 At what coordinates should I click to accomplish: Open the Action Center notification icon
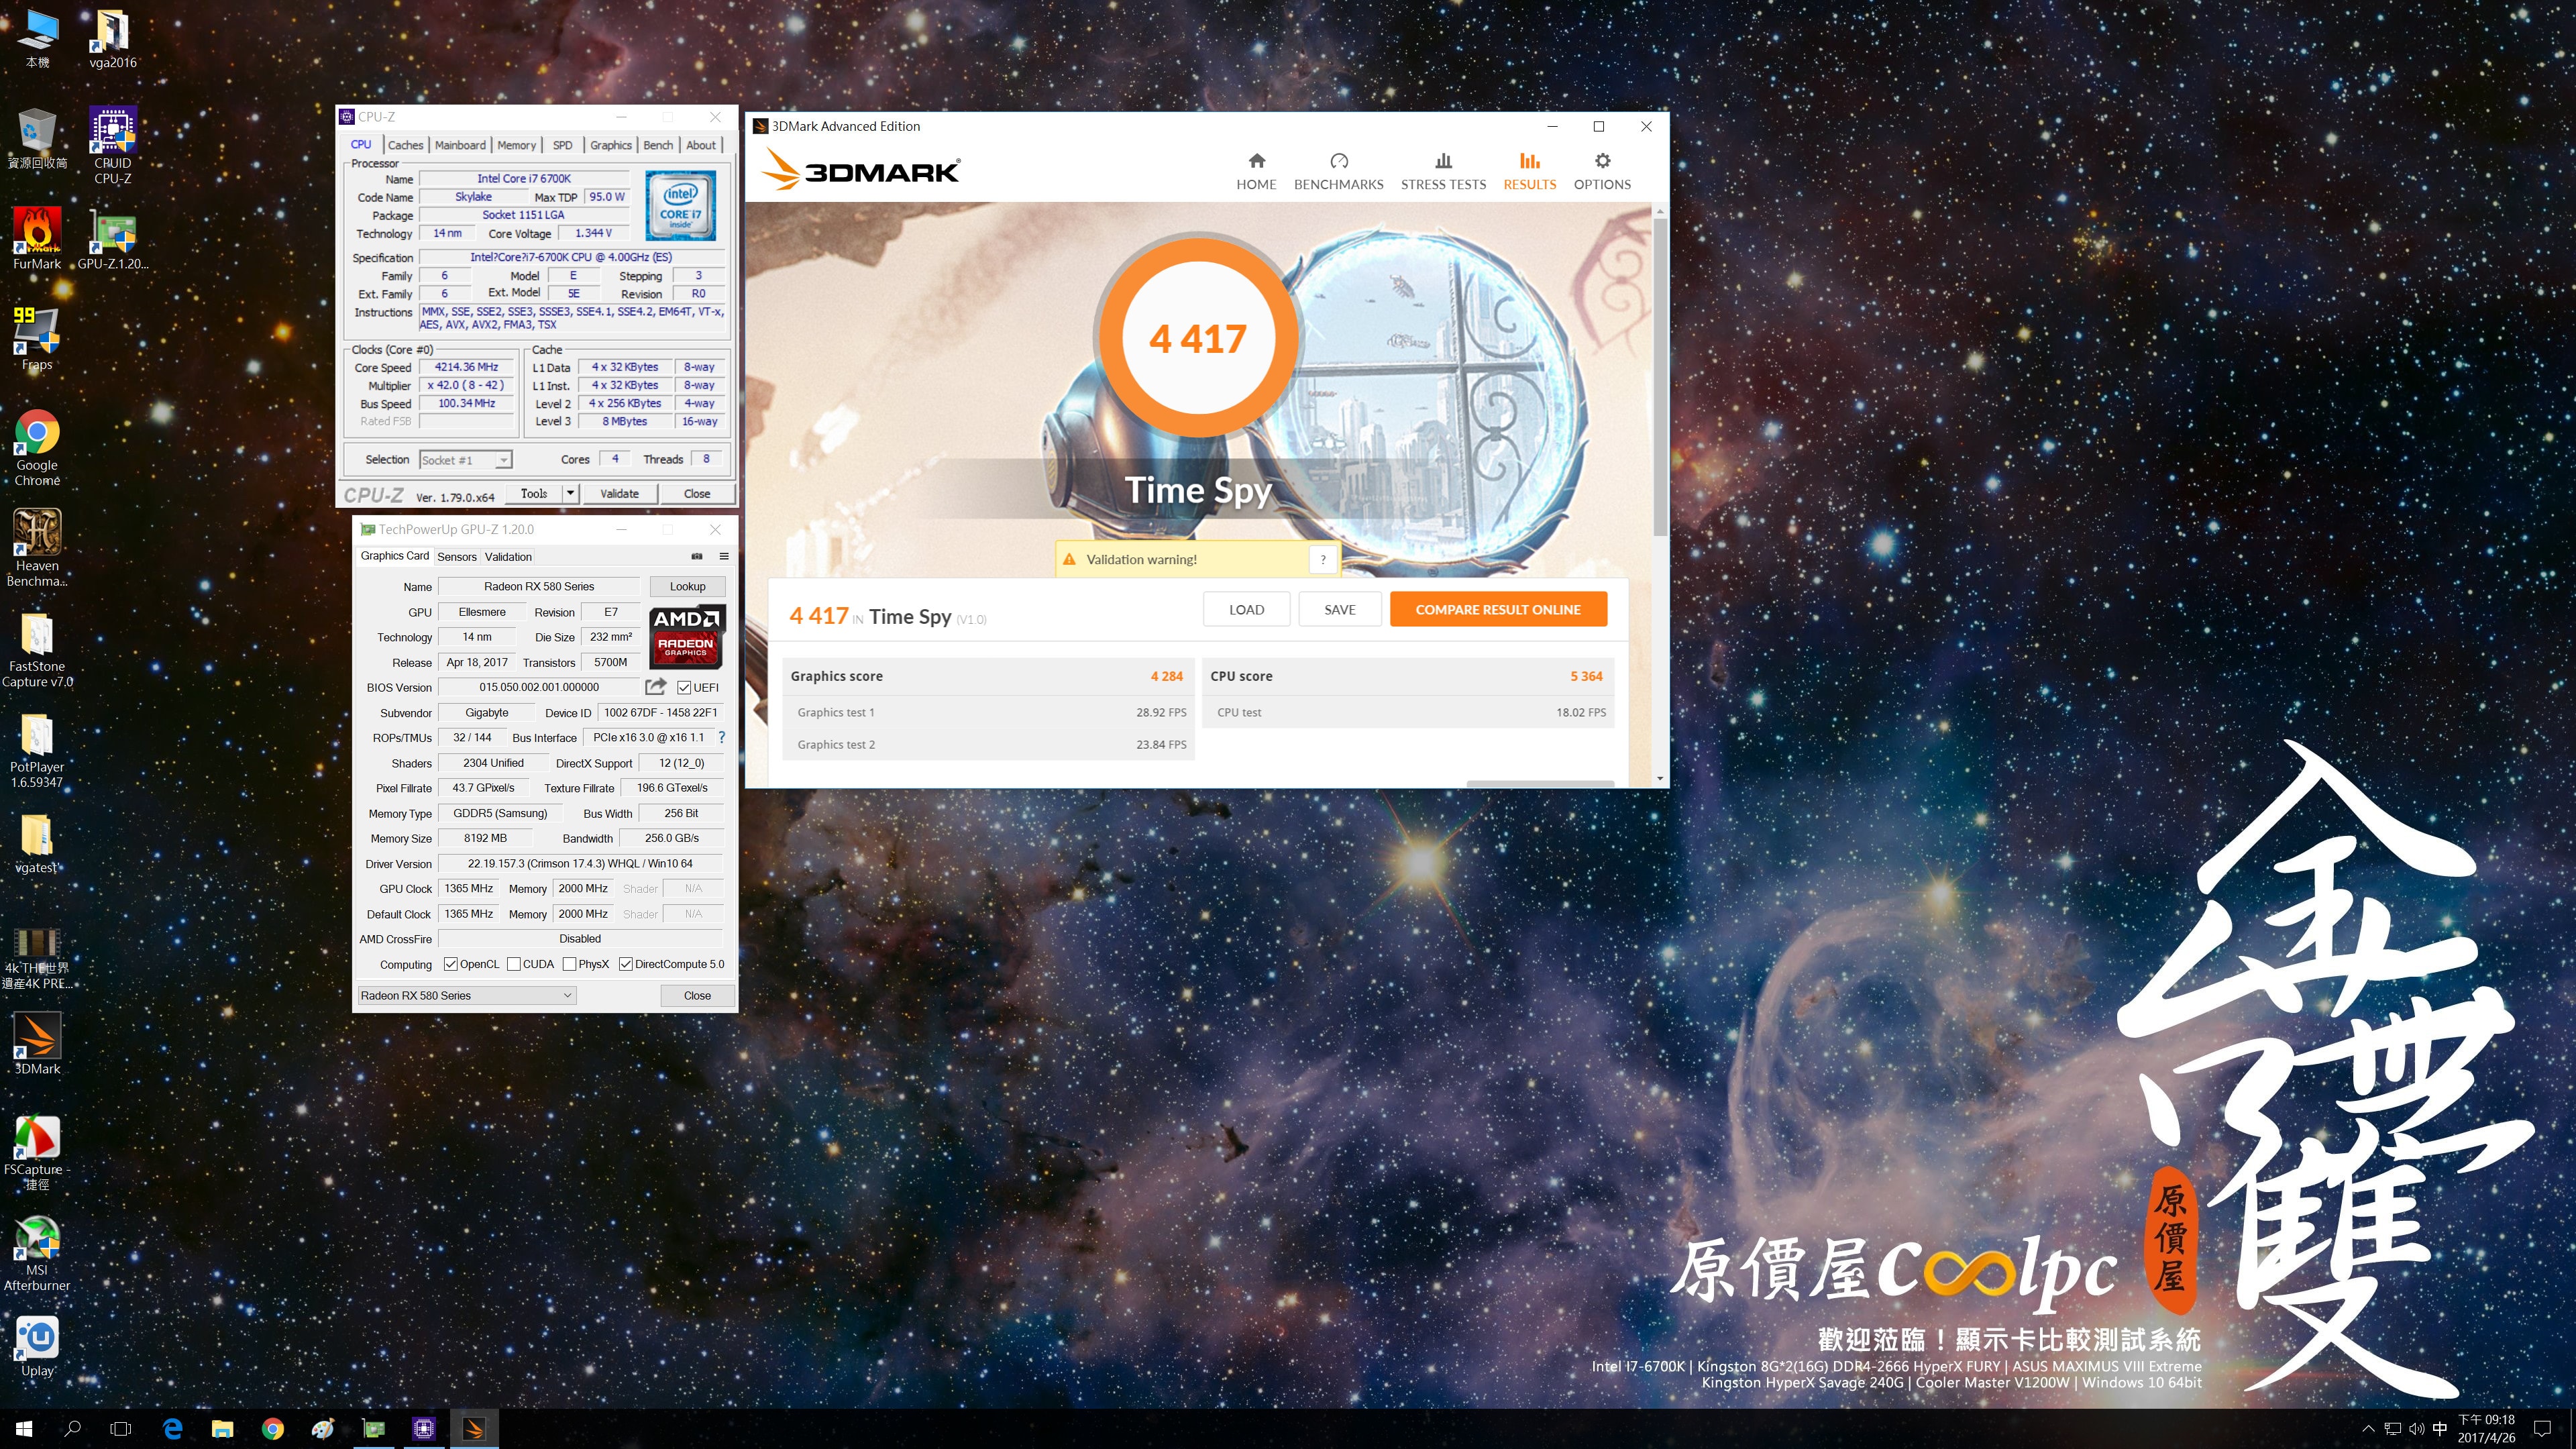pyautogui.click(x=2543, y=1428)
